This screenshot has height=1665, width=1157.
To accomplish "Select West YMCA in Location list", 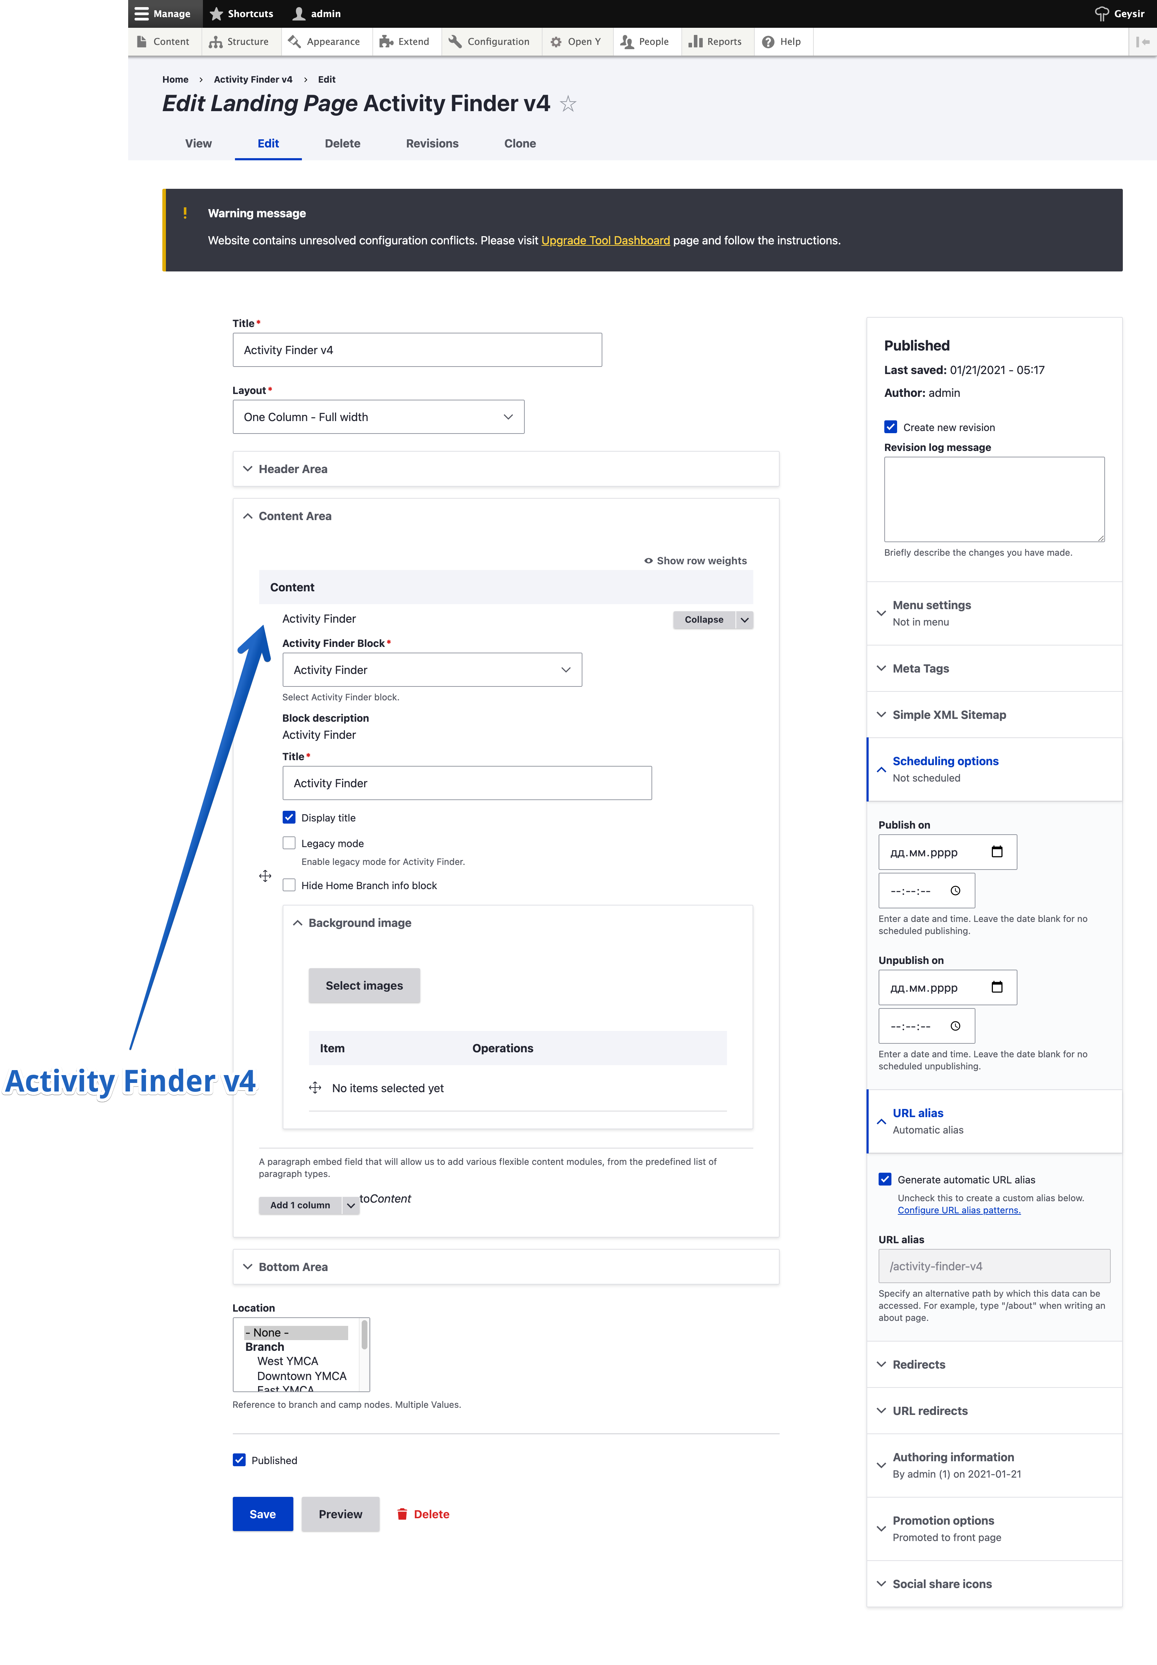I will pyautogui.click(x=287, y=1361).
